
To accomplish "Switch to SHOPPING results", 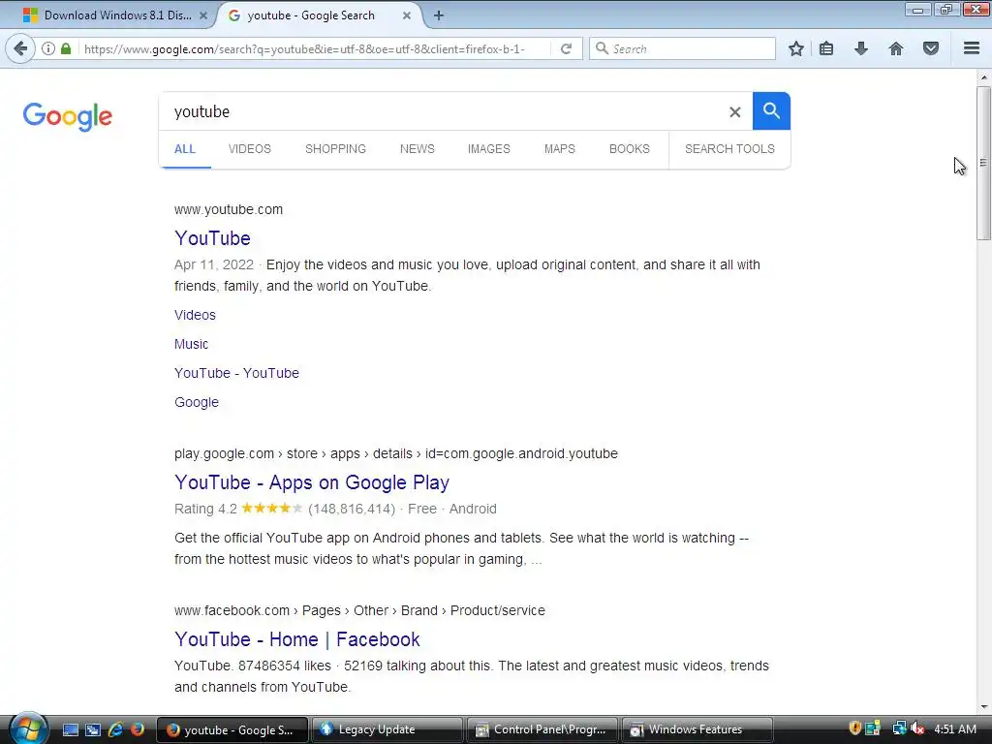I will pos(335,148).
